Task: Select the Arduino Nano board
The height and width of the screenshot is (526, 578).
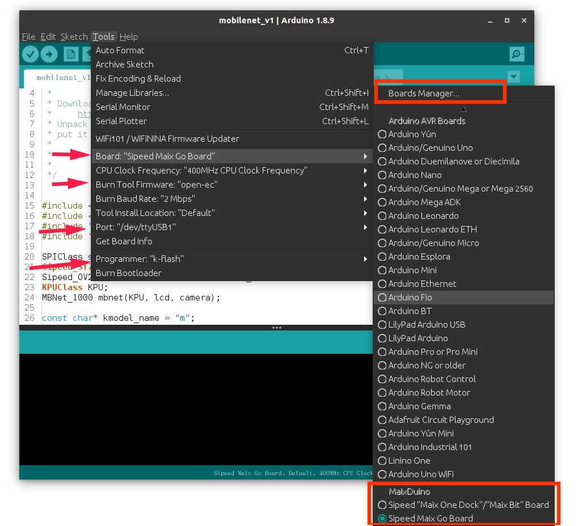Action: [x=464, y=175]
